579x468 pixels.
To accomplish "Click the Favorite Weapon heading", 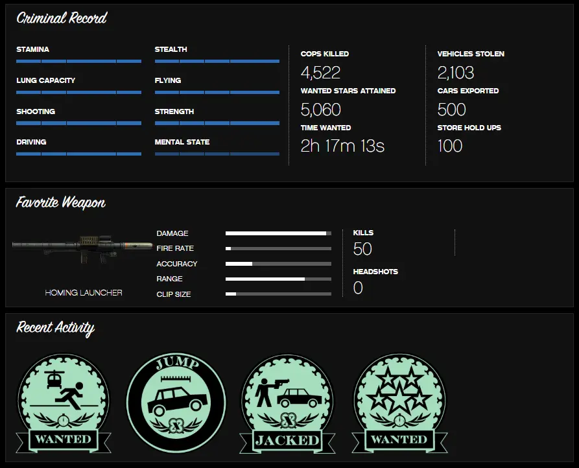I will [x=60, y=202].
